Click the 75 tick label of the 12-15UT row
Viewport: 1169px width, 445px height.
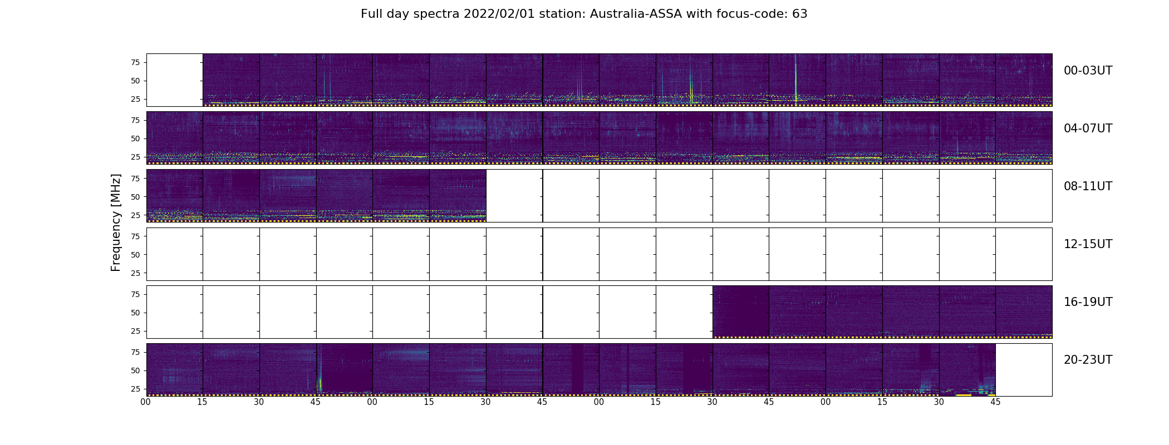135,236
